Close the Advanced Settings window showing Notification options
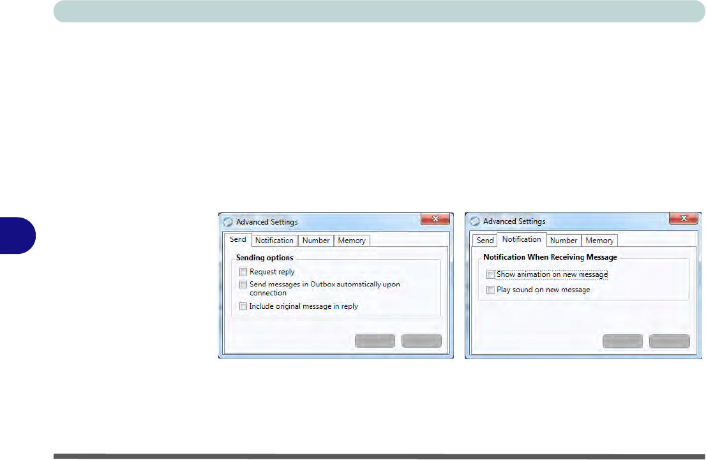 coord(684,219)
